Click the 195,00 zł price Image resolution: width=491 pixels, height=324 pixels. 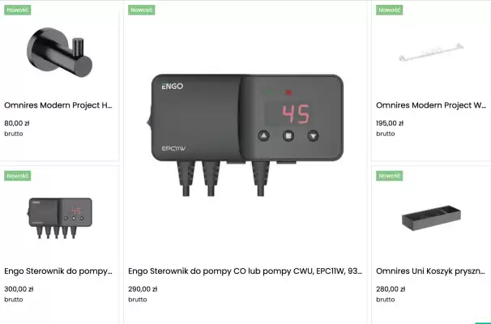pyautogui.click(x=390, y=123)
